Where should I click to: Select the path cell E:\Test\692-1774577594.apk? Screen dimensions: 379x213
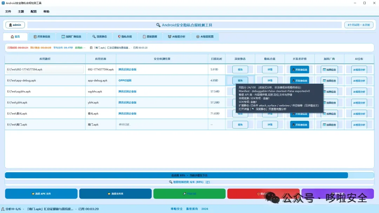point(45,69)
